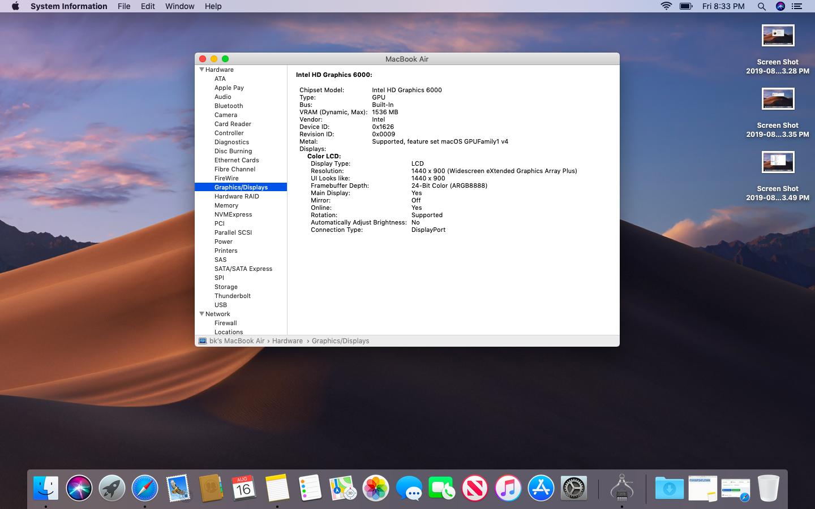Open Finder from the Dock
Screen dimensions: 815x509
(x=46, y=488)
